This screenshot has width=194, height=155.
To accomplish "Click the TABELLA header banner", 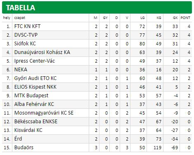I will click(x=97, y=7).
